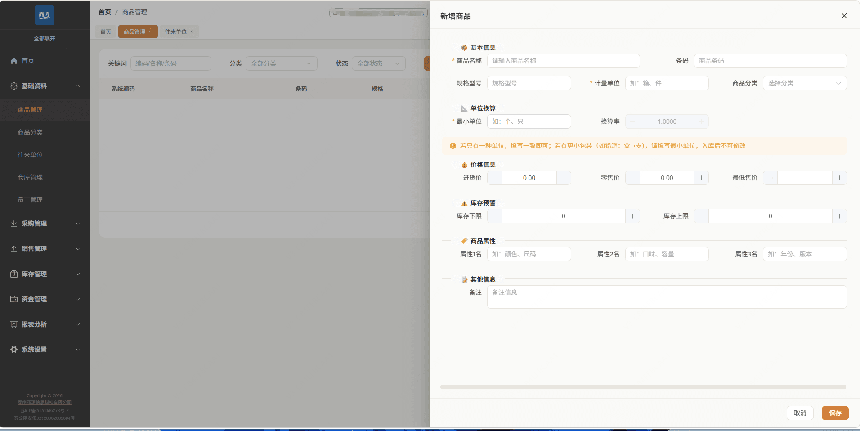Close the 新增商品 drawer with X
Viewport: 860px width, 431px height.
[844, 16]
